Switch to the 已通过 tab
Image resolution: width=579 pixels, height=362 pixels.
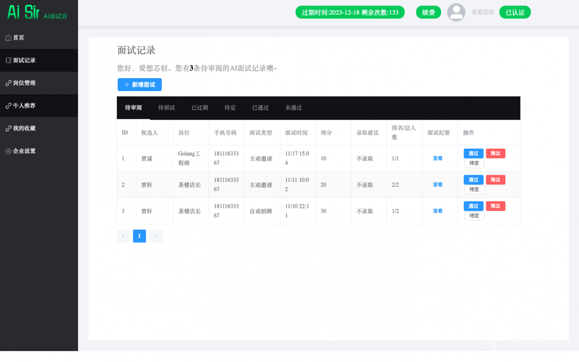click(260, 108)
